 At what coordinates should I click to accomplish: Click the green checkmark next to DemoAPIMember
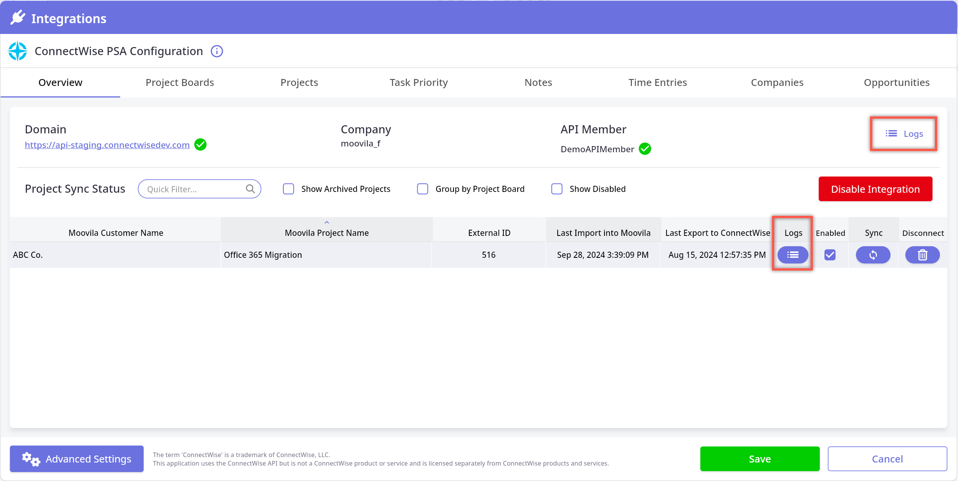click(x=645, y=149)
